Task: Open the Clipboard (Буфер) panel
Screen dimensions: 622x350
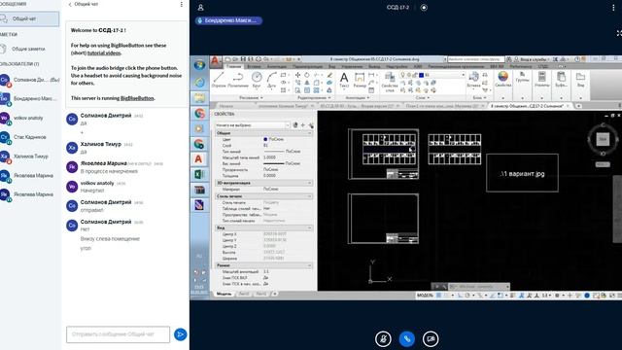Action: (561, 79)
